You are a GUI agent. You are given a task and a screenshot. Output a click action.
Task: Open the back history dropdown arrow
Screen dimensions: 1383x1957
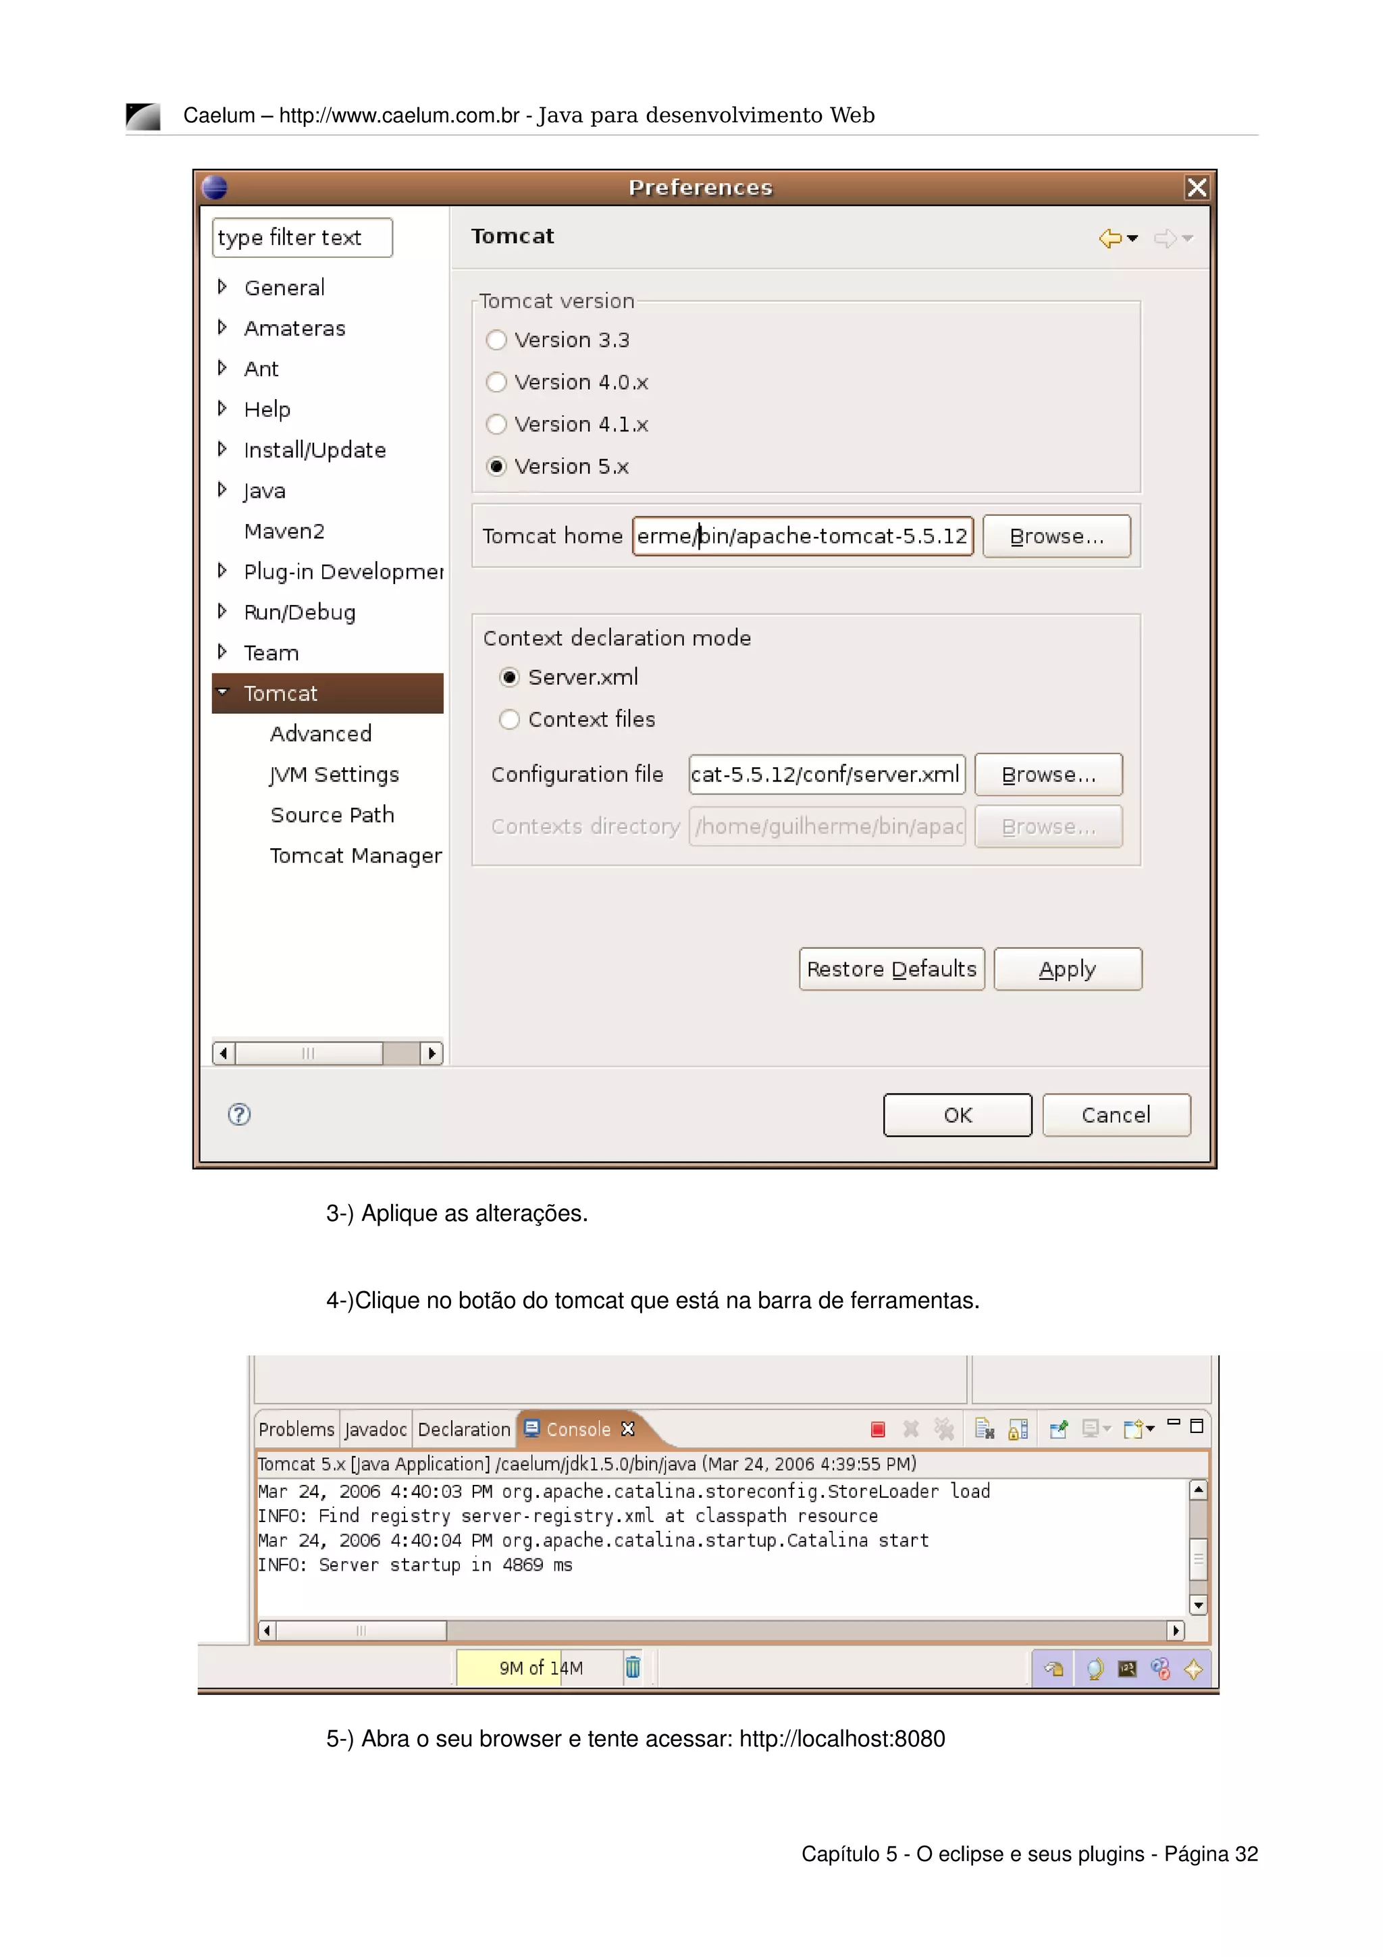tap(1132, 238)
